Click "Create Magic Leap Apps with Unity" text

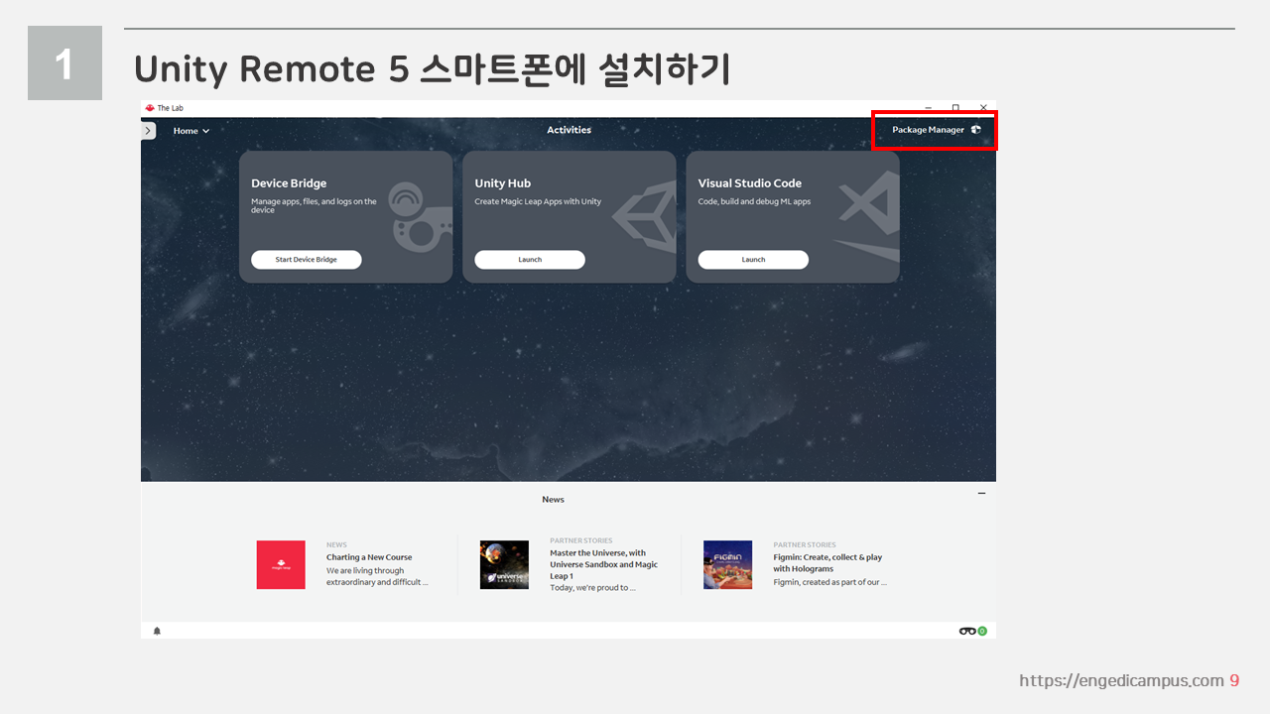pos(538,201)
